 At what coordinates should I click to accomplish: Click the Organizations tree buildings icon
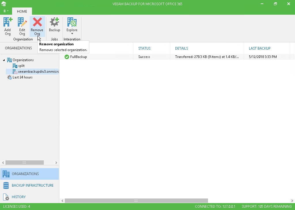click(10, 60)
